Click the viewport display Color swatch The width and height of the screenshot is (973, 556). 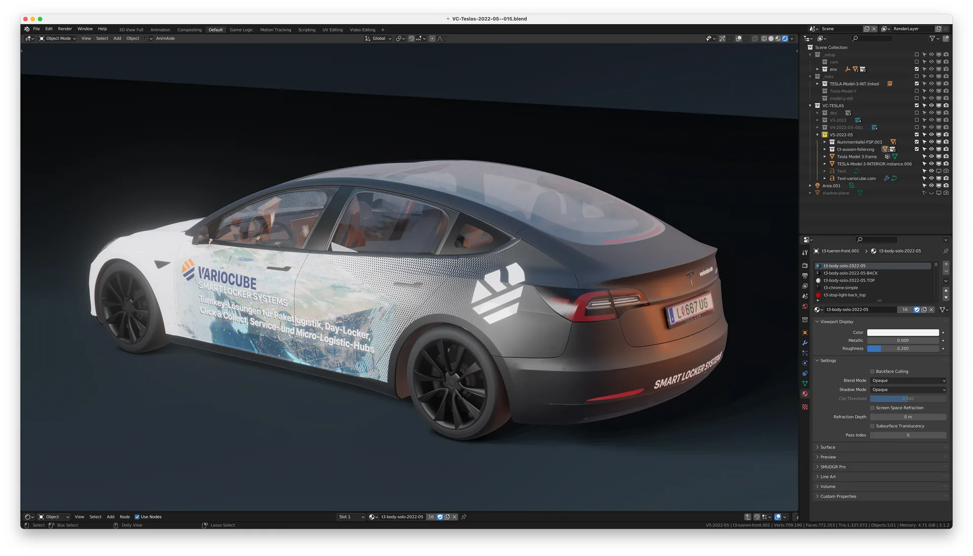click(903, 333)
